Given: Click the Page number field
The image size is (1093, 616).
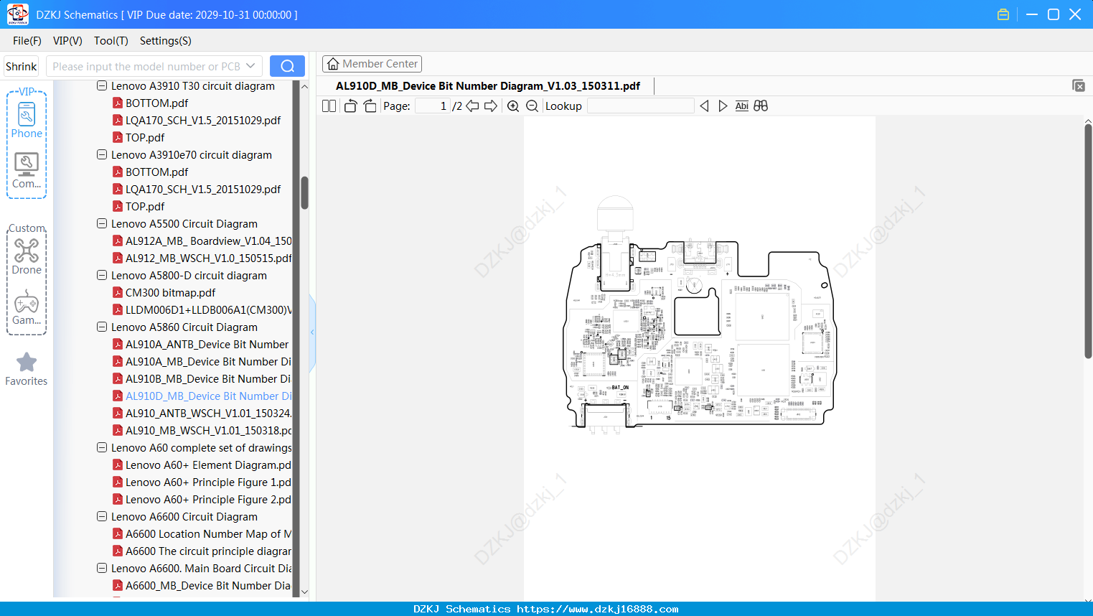Looking at the screenshot, I should click(x=433, y=106).
